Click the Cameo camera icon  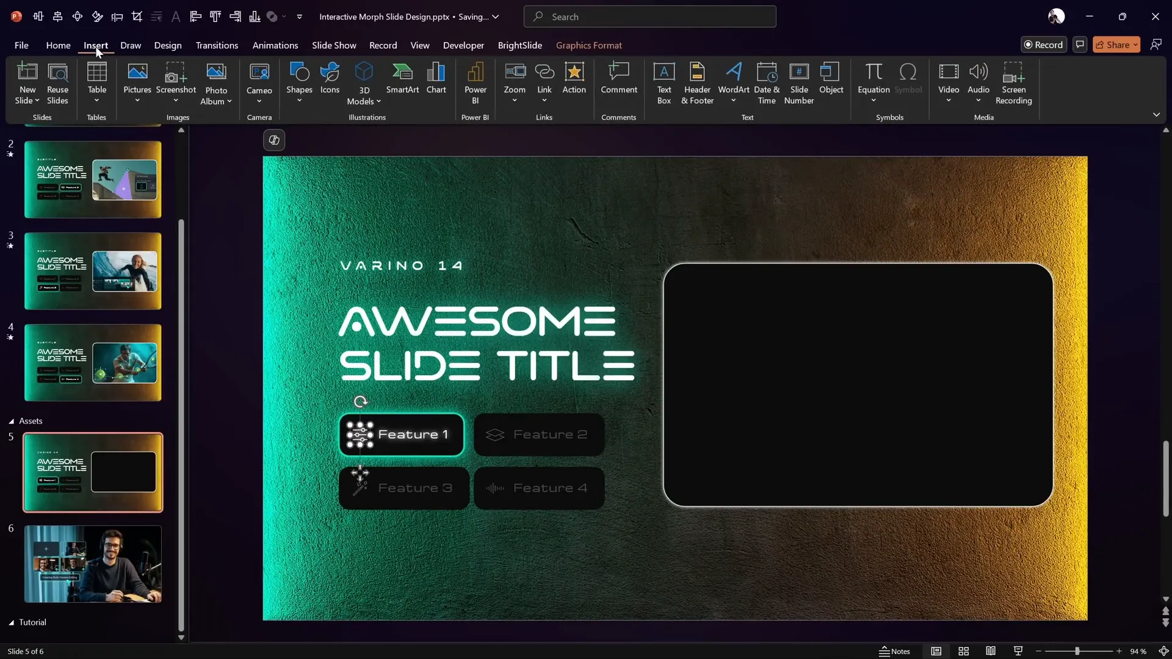[x=259, y=72]
